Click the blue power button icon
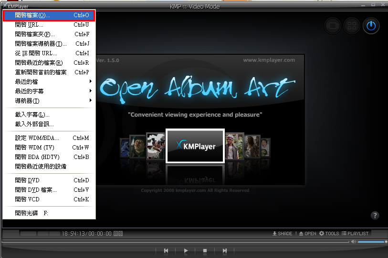388x258 pixels. [x=371, y=26]
